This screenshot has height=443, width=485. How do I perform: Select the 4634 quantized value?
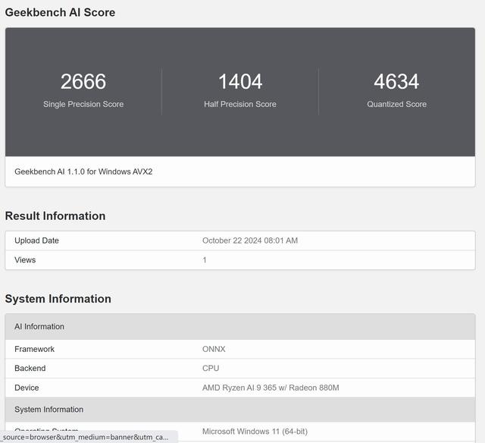pos(396,81)
